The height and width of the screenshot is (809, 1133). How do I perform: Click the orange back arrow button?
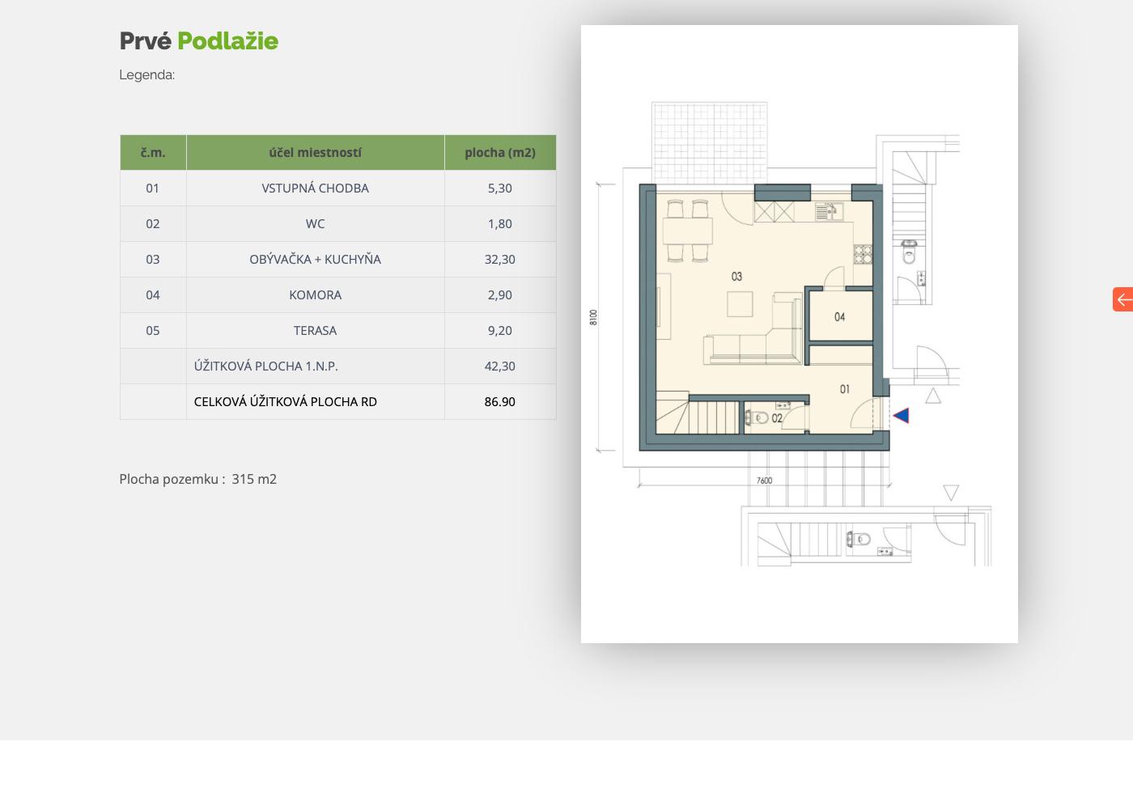click(1123, 299)
